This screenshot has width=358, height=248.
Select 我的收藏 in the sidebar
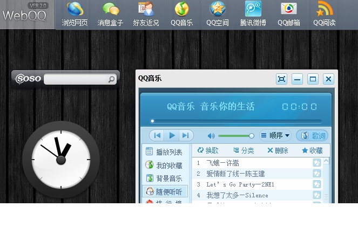[165, 165]
